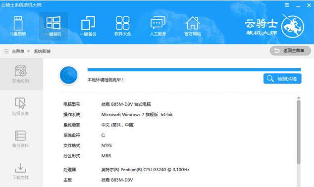
Task: Open 一键备份 backup section
Action: click(x=88, y=26)
